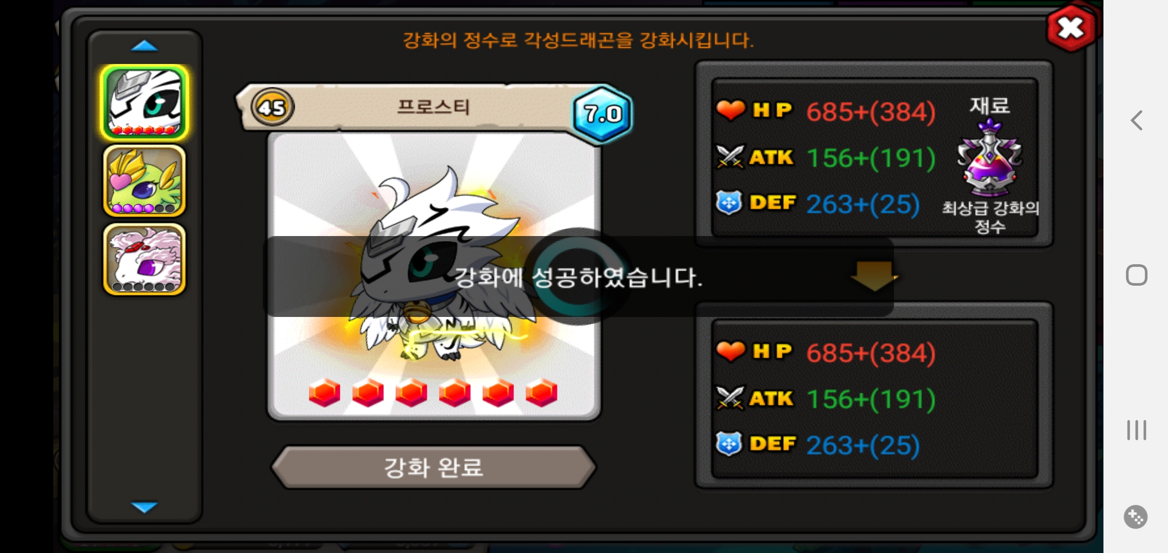
Task: Dismiss the 강화에 성공하였습니다 message
Action: pyautogui.click(x=579, y=276)
